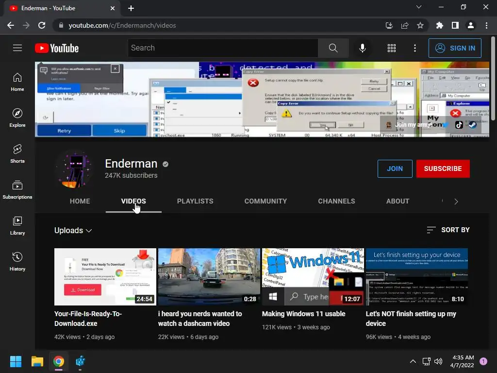The image size is (497, 373).
Task: Open the Channels tab
Action: [x=337, y=201]
